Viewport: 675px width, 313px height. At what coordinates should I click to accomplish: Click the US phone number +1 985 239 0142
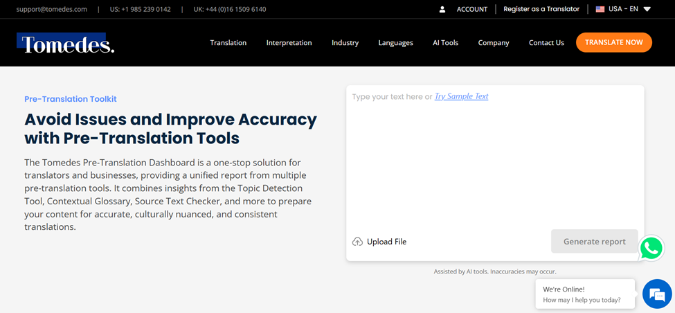point(140,9)
